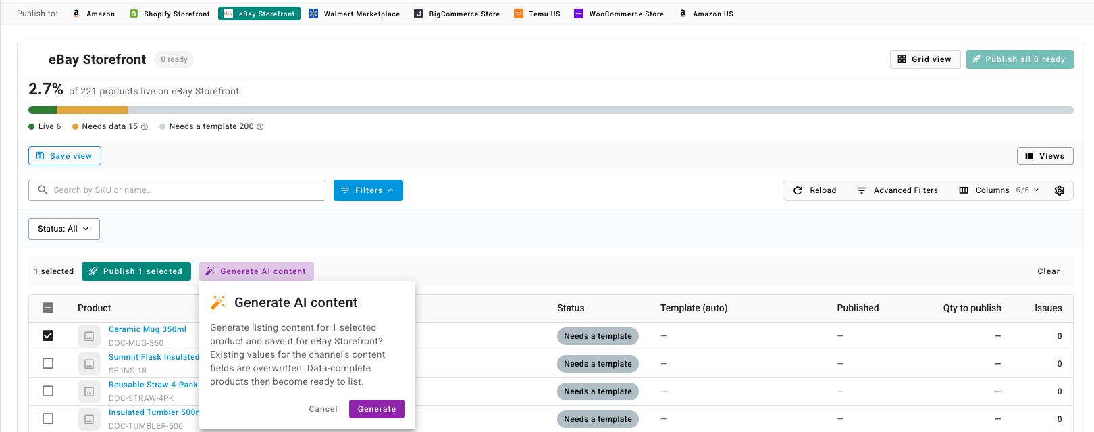Image resolution: width=1094 pixels, height=432 pixels.
Task: Focus the Search by SKU or name field
Action: pos(177,190)
